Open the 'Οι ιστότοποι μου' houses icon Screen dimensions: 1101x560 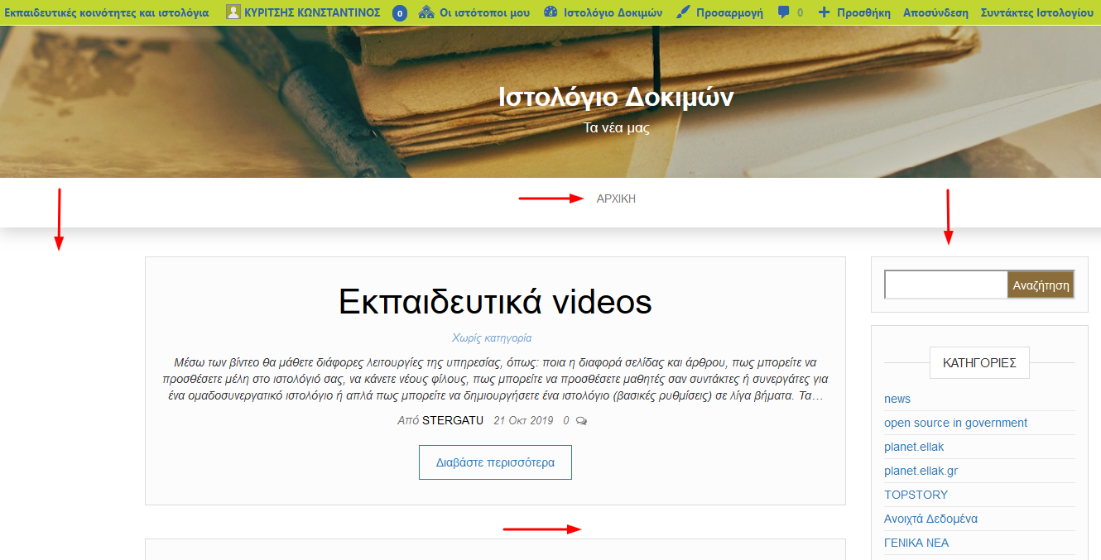pyautogui.click(x=426, y=12)
